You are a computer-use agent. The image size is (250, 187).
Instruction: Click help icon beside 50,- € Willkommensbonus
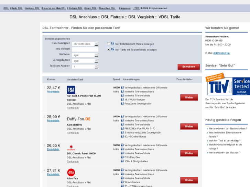click(122, 186)
